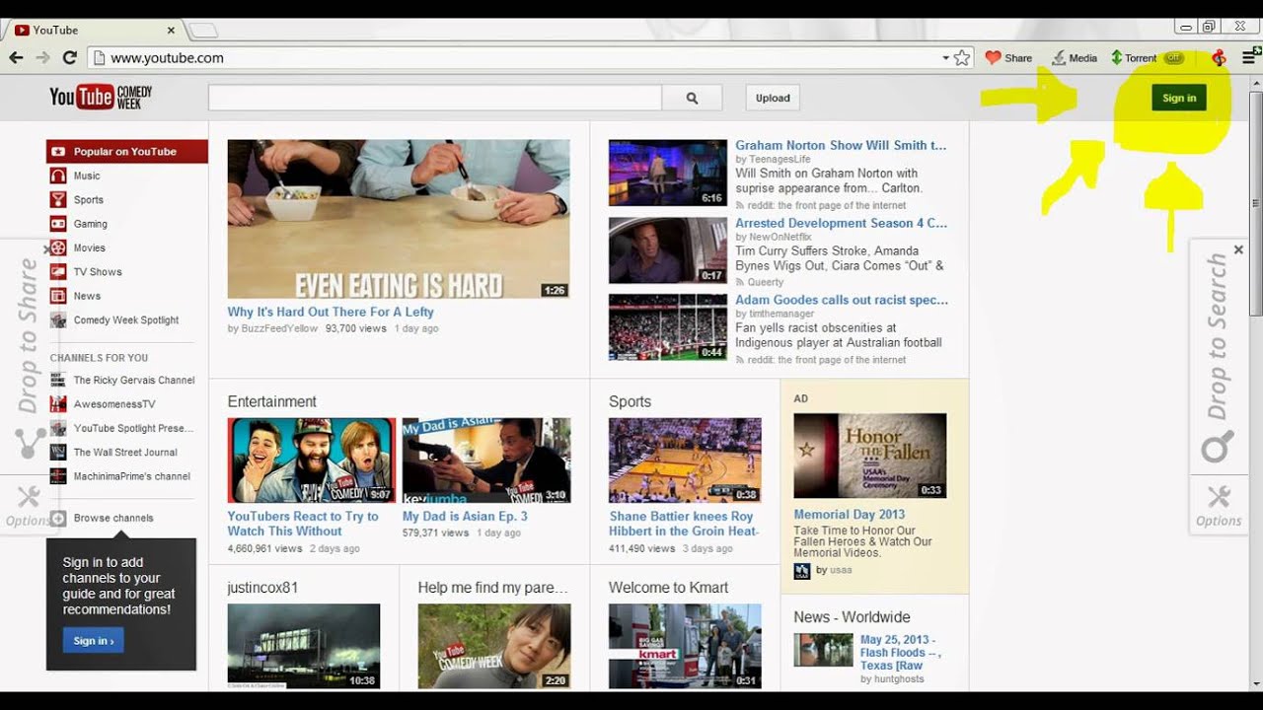
Task: Open Options under Drop to Search
Action: [1220, 507]
